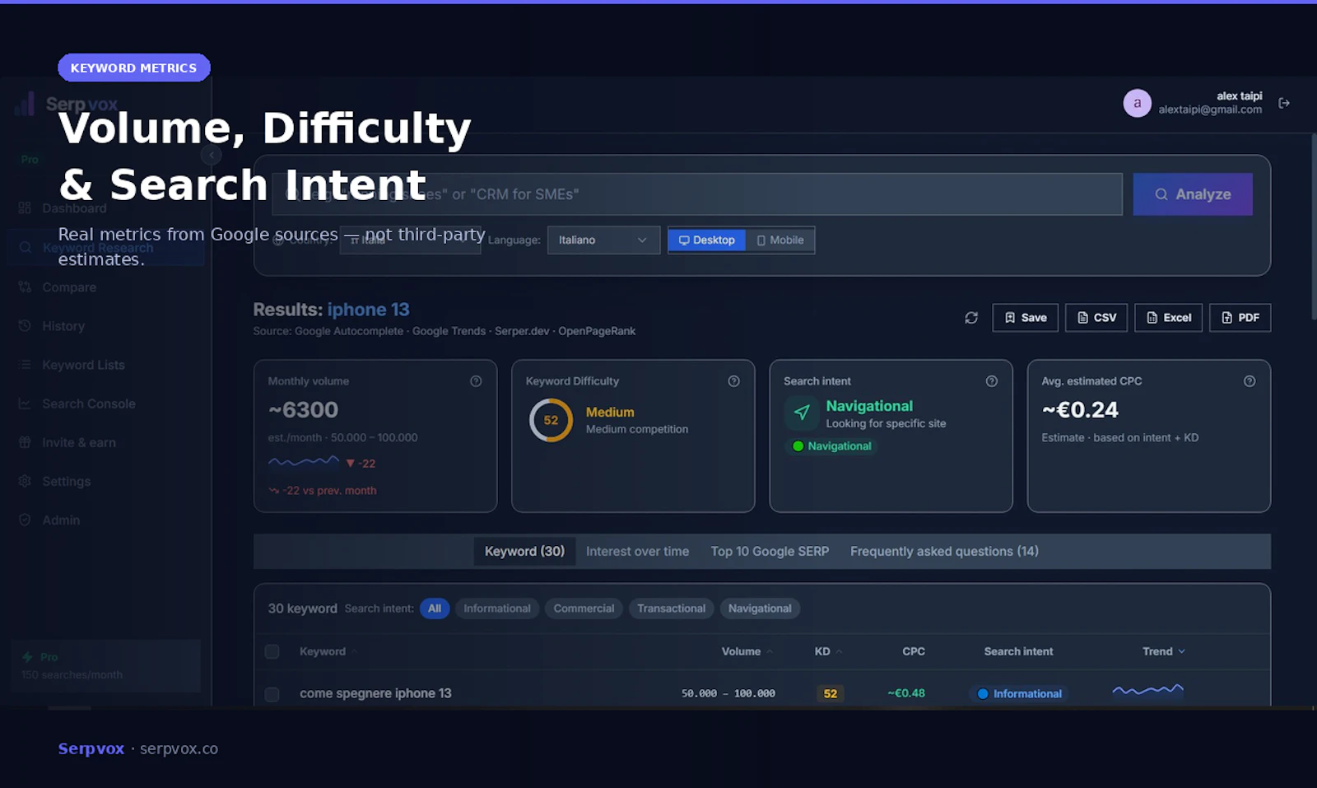Click the Analyze search button
The height and width of the screenshot is (788, 1317).
coord(1193,194)
